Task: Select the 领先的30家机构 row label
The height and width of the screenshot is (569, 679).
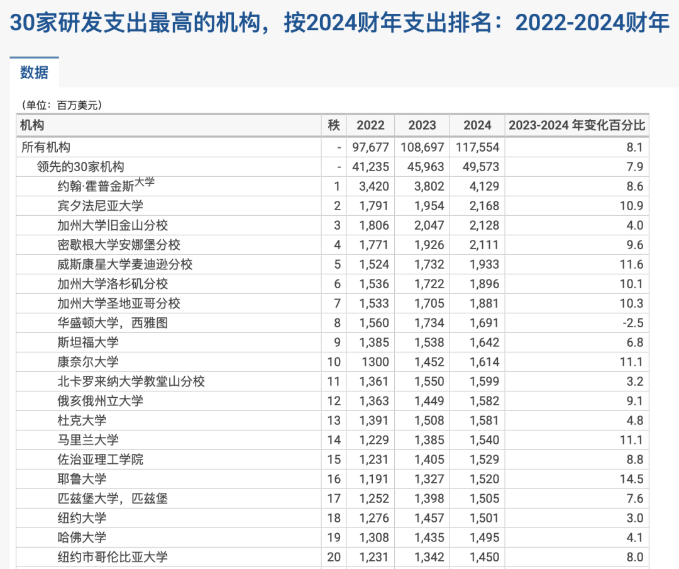Action: (x=80, y=167)
